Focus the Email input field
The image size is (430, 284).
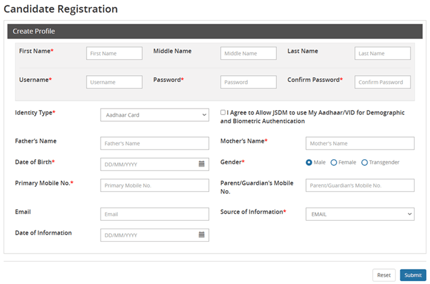[x=154, y=215]
